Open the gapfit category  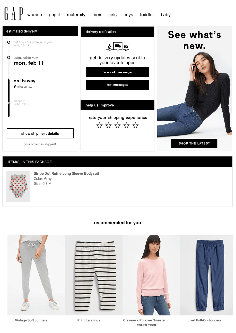pyautogui.click(x=54, y=15)
